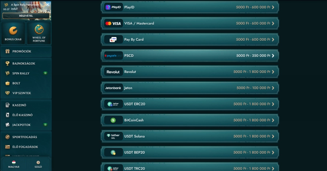Click the VISA Mastercard logo
This screenshot has height=171, width=327.
click(113, 23)
